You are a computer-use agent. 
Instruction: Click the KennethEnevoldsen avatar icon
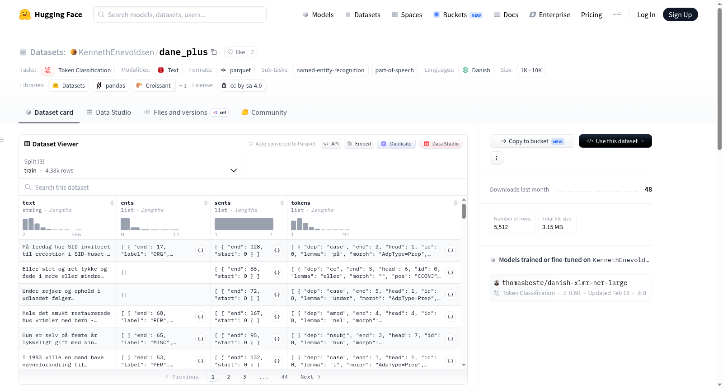74,52
